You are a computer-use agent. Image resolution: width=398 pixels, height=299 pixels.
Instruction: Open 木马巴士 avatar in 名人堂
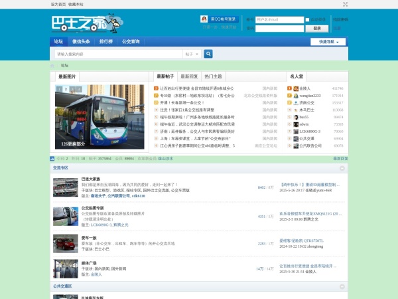[x=296, y=110]
